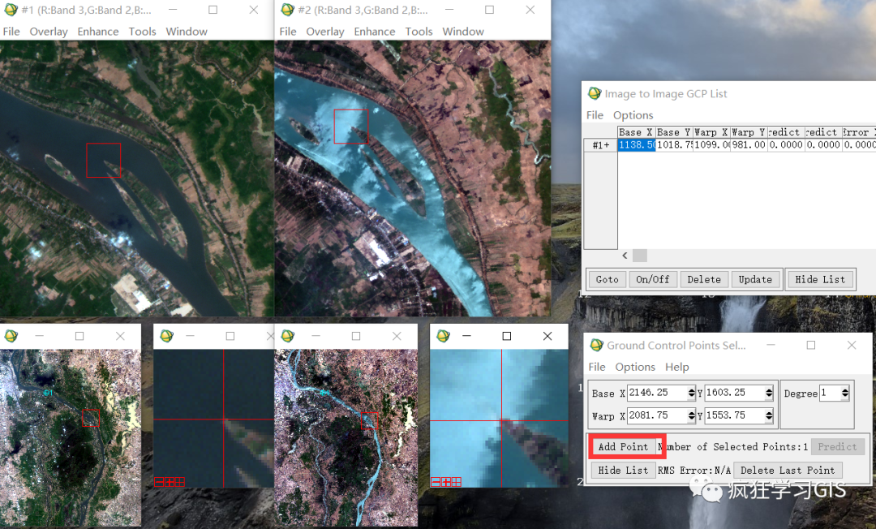Click the Base X input field
876x529 pixels.
tap(657, 393)
